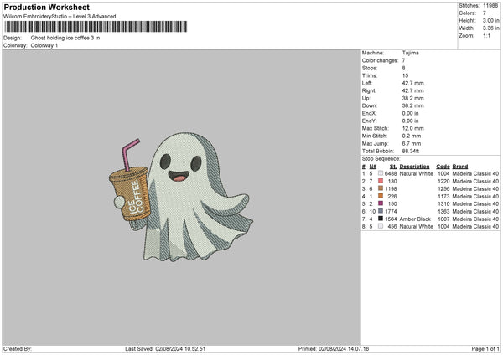Click stitch count '150' in stop 5
This screenshot has width=503, height=355.
coord(392,203)
